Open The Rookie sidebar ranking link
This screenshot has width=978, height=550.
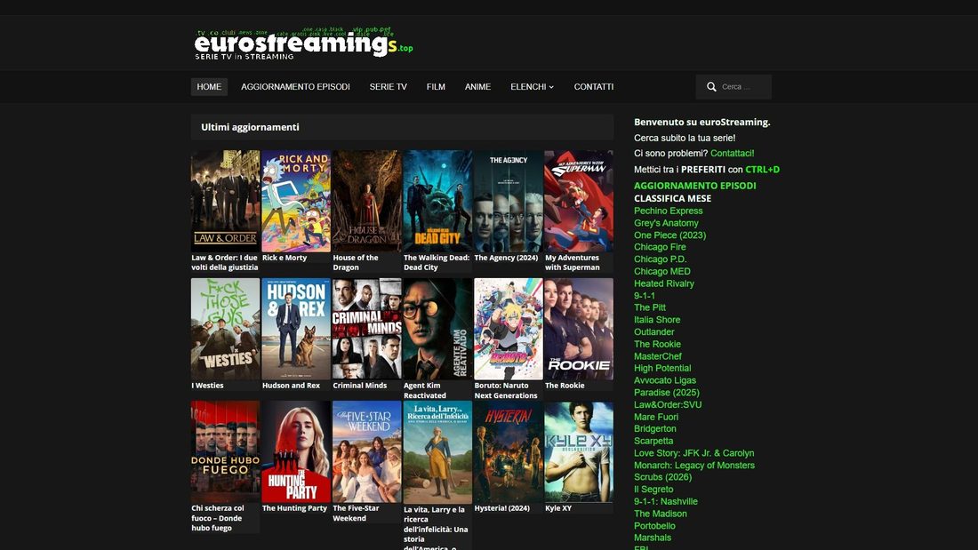(657, 344)
